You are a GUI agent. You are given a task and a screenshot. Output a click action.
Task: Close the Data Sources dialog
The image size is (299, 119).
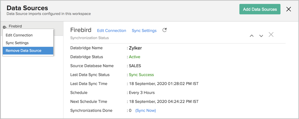tap(289, 9)
